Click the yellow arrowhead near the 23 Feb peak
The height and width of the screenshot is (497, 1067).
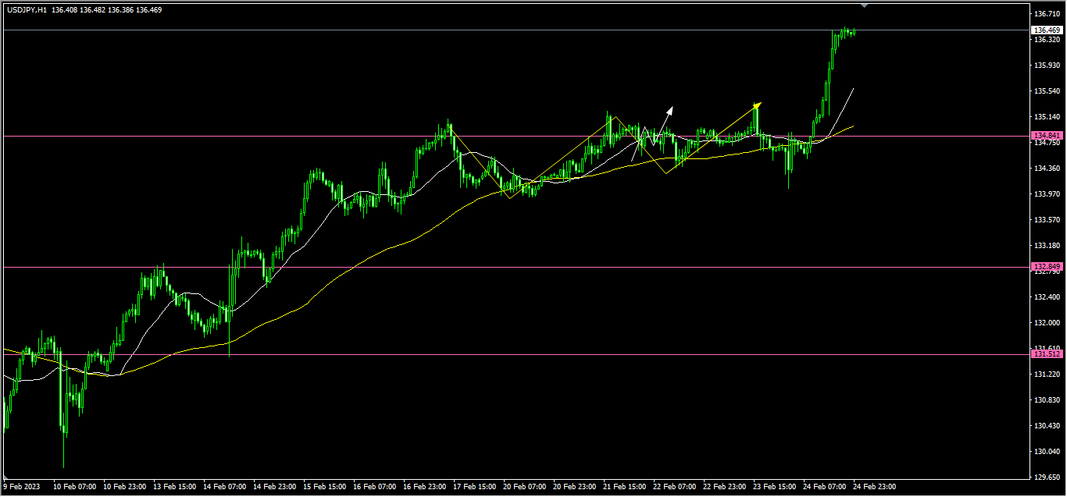[x=757, y=105]
